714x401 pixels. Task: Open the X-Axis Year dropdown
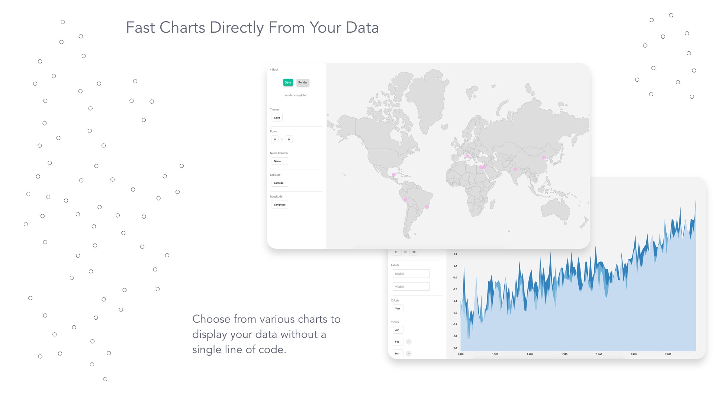coord(398,309)
